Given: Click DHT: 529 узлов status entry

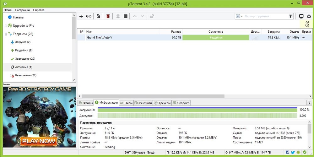Looking at the screenshot, I should pyautogui.click(x=139, y=152).
